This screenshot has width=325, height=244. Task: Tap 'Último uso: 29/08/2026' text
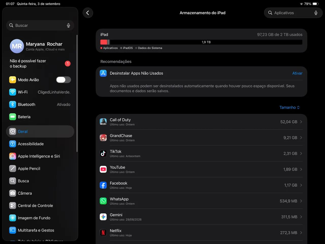point(126,220)
